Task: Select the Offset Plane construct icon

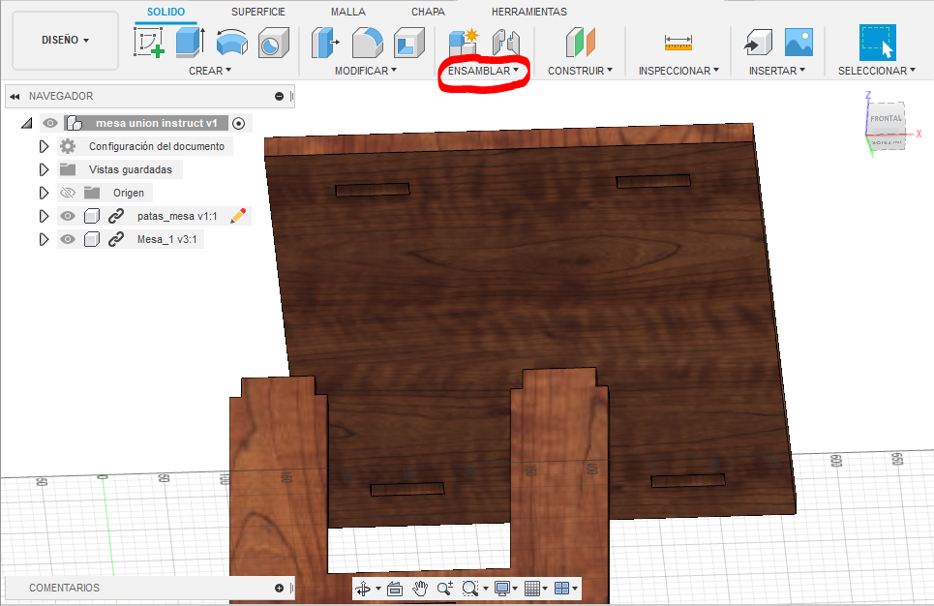Action: pyautogui.click(x=580, y=43)
